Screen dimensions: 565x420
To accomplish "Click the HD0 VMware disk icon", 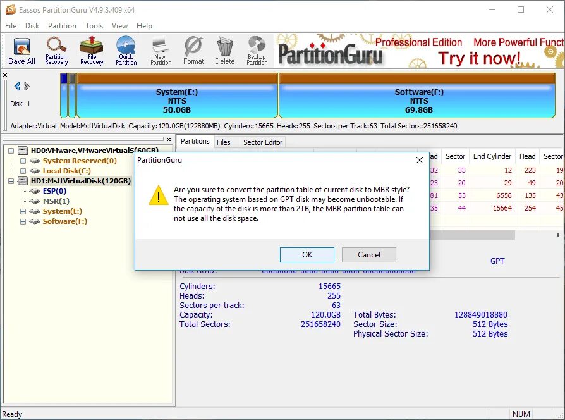I will [x=23, y=151].
